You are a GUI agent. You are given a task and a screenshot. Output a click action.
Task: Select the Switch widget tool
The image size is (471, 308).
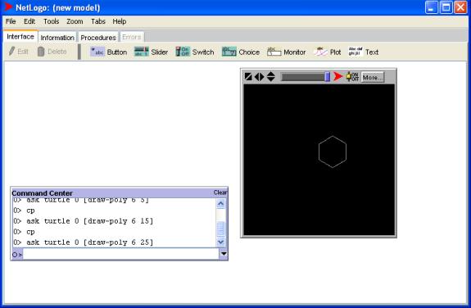click(195, 52)
